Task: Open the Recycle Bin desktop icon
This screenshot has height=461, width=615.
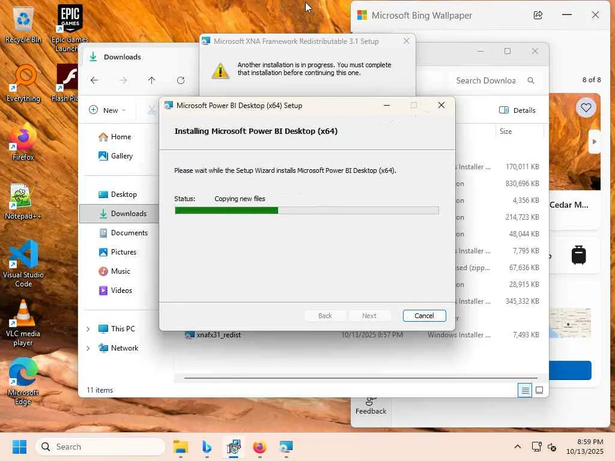Action: coord(23,24)
